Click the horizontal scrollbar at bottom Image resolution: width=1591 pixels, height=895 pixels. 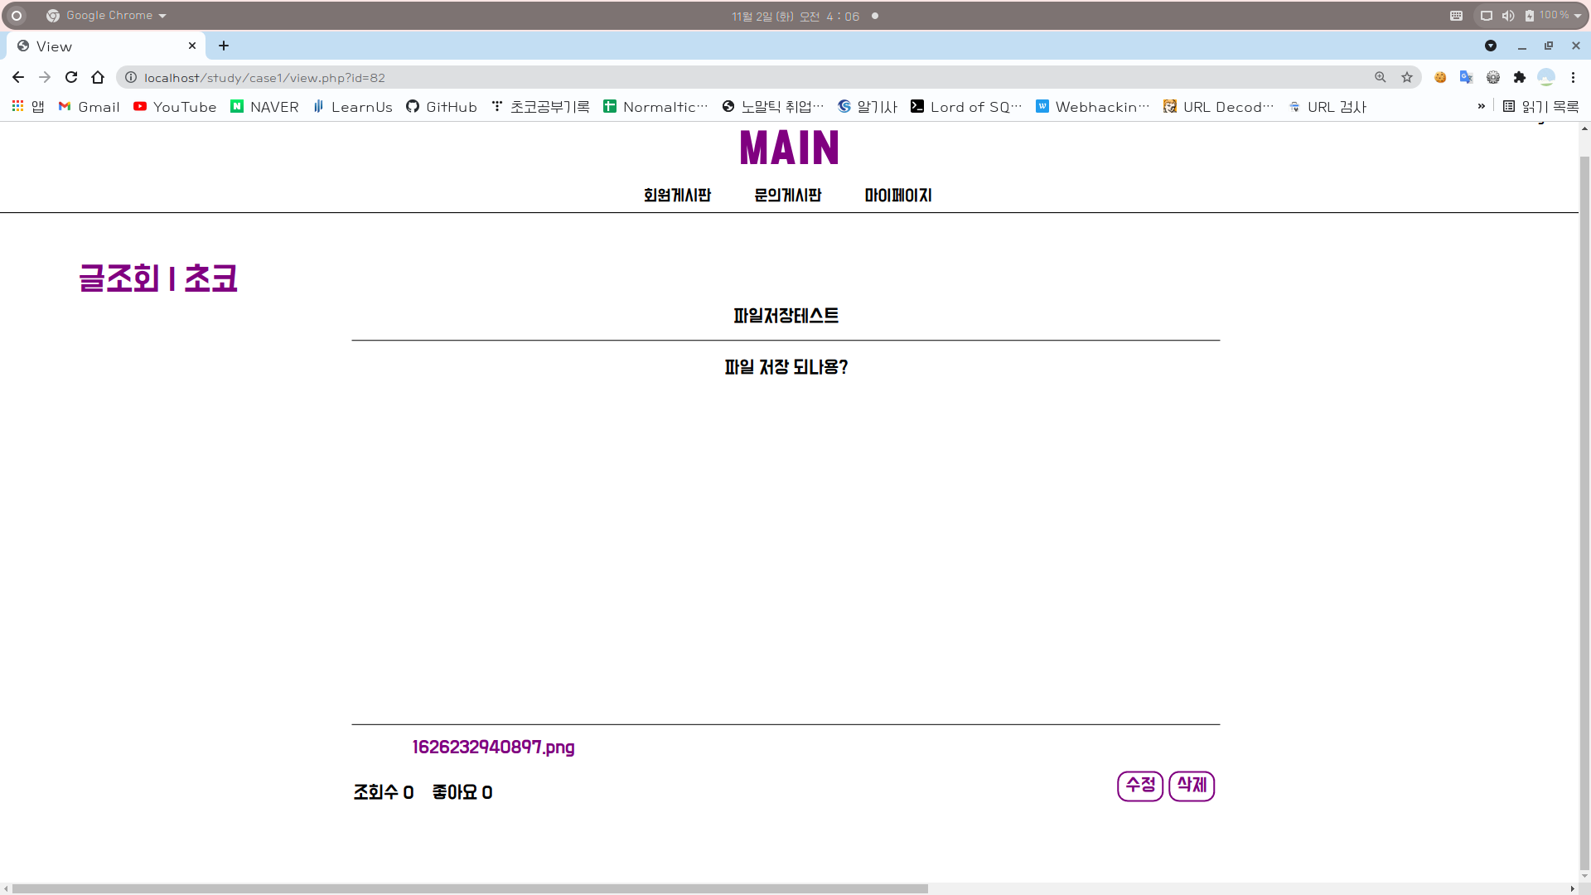pyautogui.click(x=470, y=888)
